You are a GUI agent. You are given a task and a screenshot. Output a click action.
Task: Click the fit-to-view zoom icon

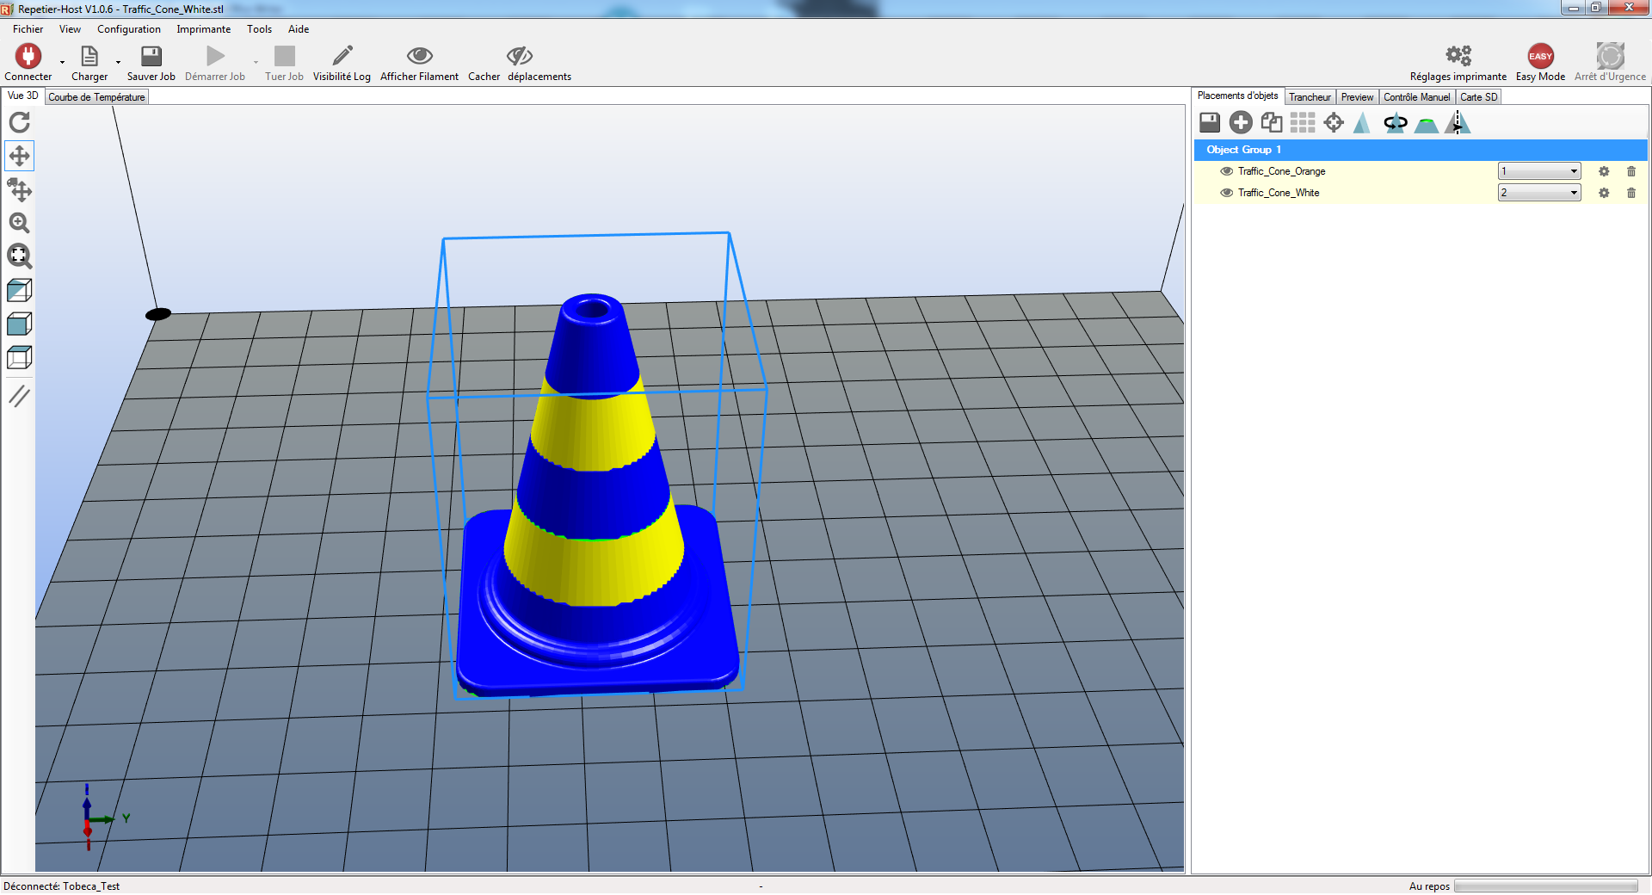19,256
